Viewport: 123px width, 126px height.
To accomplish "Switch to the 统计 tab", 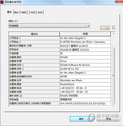I will coord(17,12).
